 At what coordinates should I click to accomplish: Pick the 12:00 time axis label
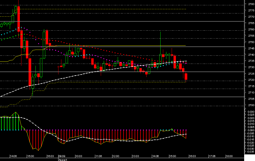(x=116, y=156)
